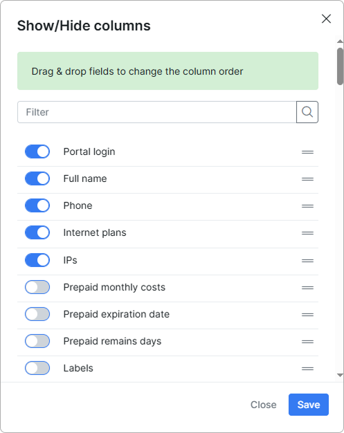Click the drag handle on Phone row
This screenshot has width=344, height=433.
point(307,206)
